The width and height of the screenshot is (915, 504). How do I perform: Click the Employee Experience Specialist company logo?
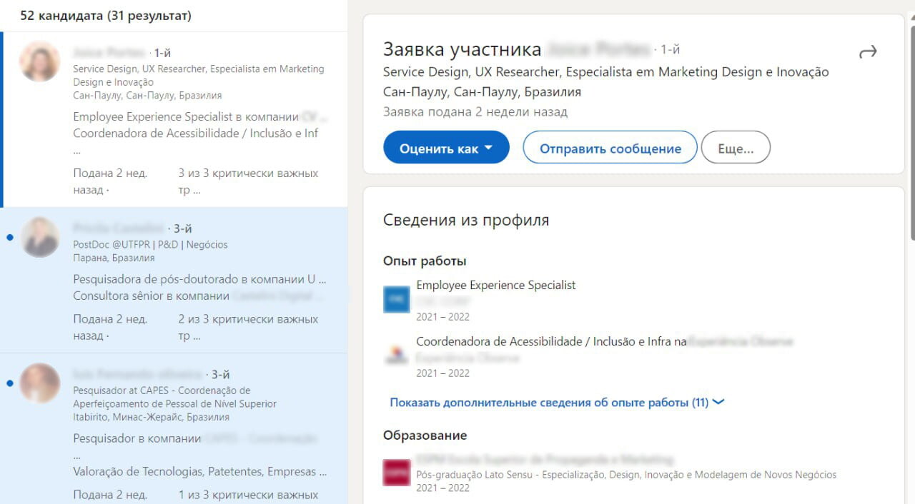point(397,299)
